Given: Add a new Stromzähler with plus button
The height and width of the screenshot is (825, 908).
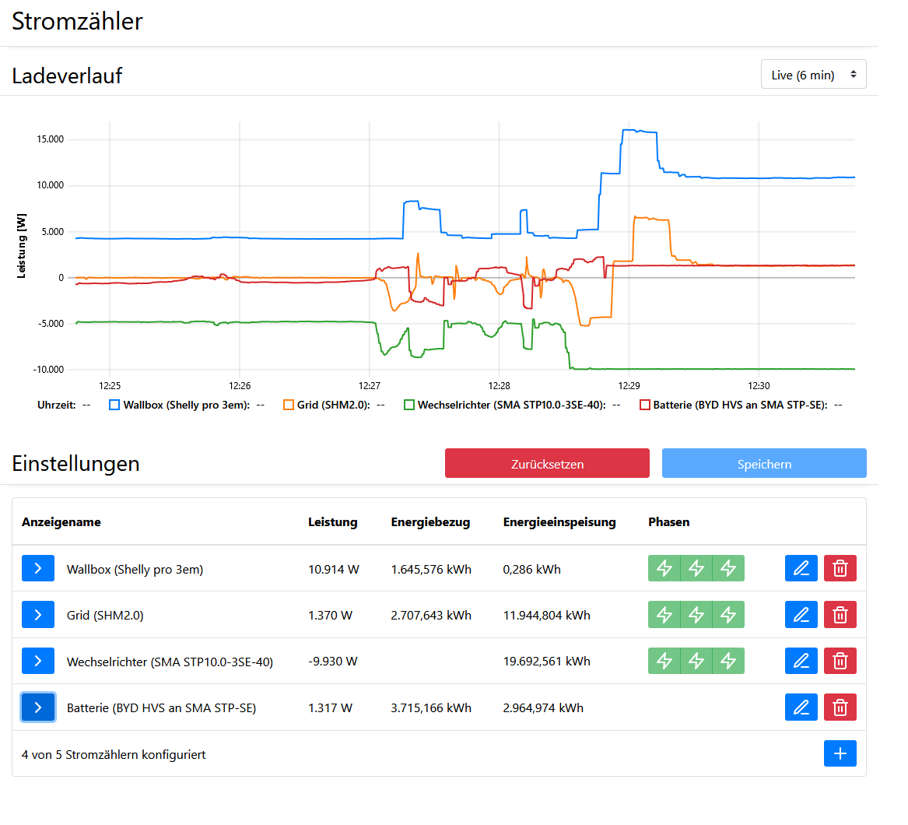Looking at the screenshot, I should (x=840, y=753).
